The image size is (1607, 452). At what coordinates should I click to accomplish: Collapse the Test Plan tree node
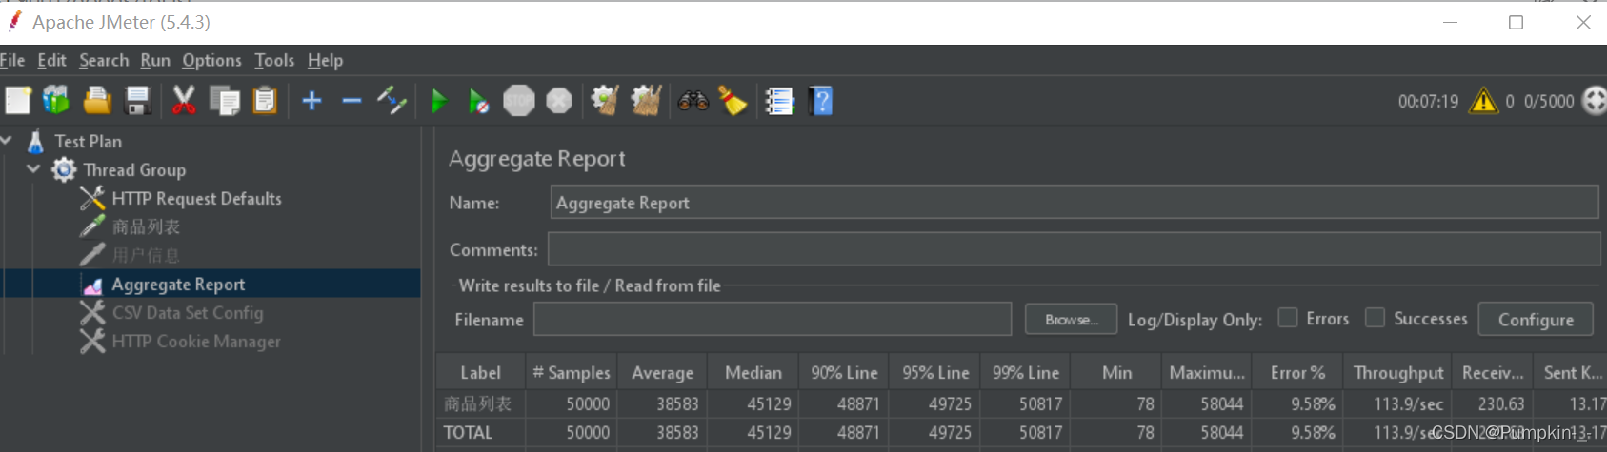point(7,141)
